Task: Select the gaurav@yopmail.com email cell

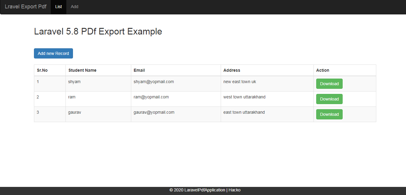Action: [x=154, y=112]
